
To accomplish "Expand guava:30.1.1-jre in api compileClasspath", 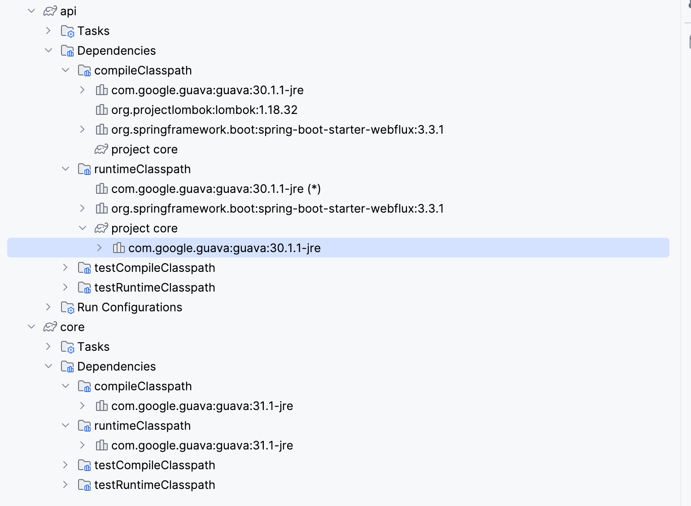I will [83, 90].
